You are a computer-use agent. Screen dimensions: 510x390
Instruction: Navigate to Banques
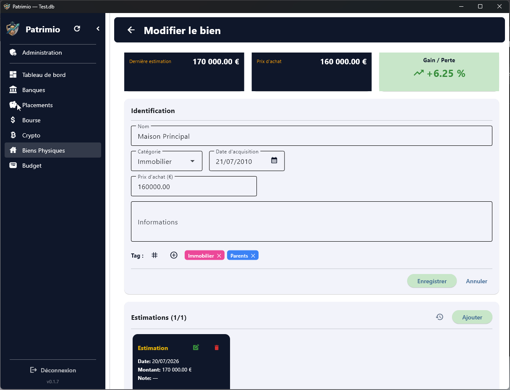point(53,90)
